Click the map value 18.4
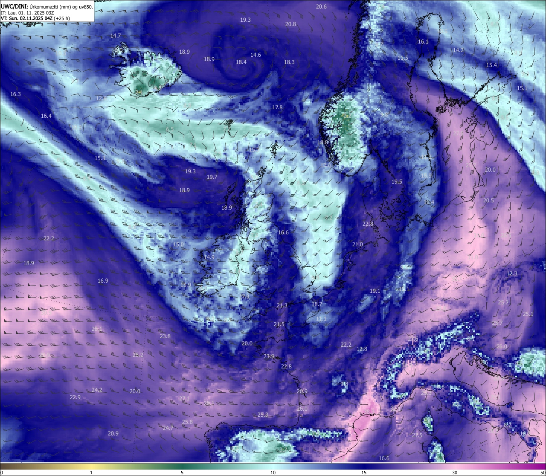The width and height of the screenshot is (546, 476). click(241, 62)
